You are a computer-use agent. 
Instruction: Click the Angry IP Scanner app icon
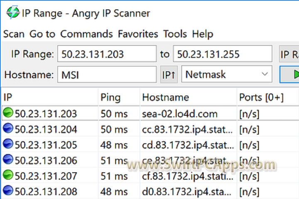(12, 12)
